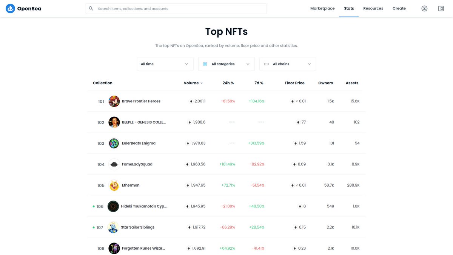Expand the All time dropdown
This screenshot has width=453, height=255.
(x=165, y=64)
